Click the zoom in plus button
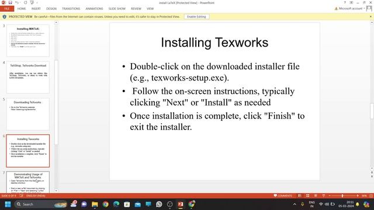This screenshot has width=374, height=210. point(357,196)
